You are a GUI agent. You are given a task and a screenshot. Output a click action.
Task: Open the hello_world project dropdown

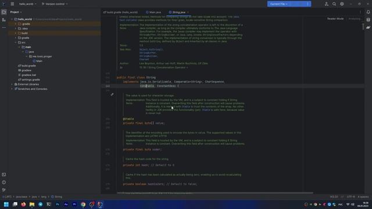[28, 4]
